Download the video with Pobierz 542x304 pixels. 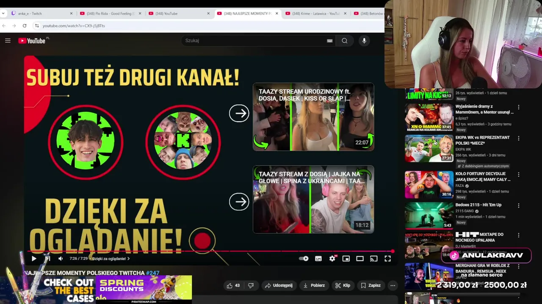(x=314, y=285)
